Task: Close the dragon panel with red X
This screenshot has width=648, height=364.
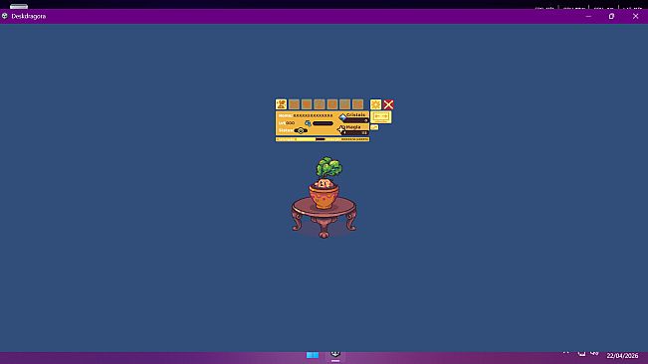Action: pos(388,104)
